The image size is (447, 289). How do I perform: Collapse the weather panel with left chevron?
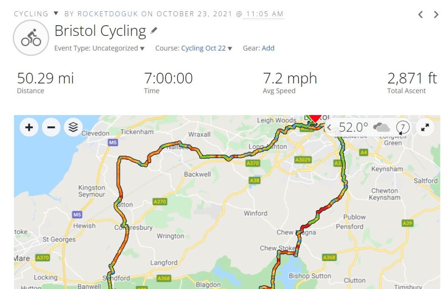pyautogui.click(x=330, y=127)
